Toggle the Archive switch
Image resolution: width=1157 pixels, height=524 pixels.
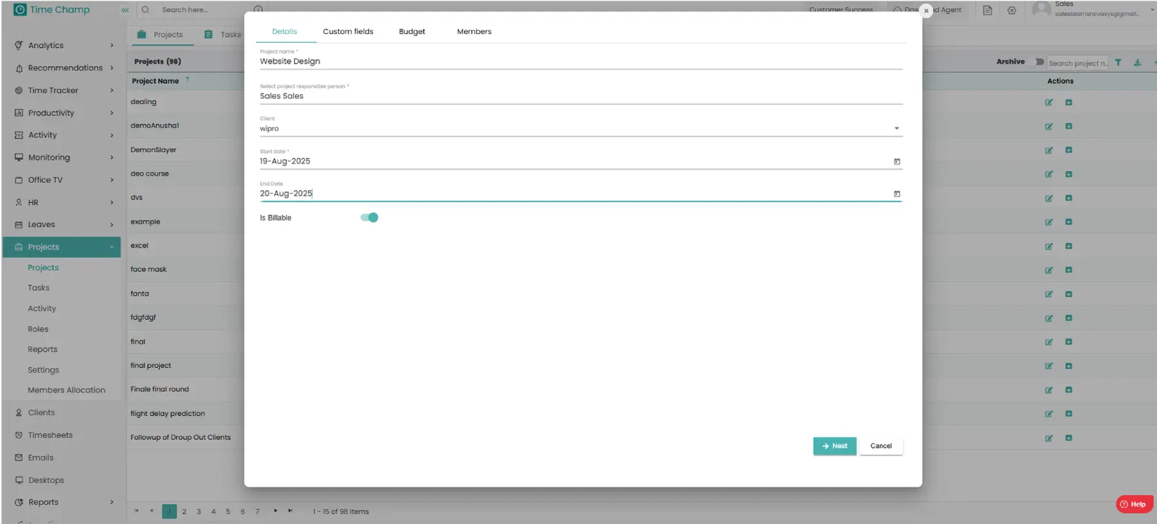coord(1037,62)
